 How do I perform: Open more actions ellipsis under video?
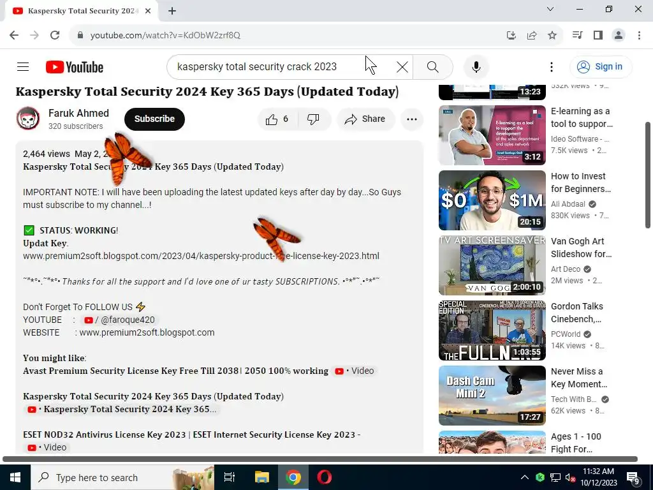[412, 119]
